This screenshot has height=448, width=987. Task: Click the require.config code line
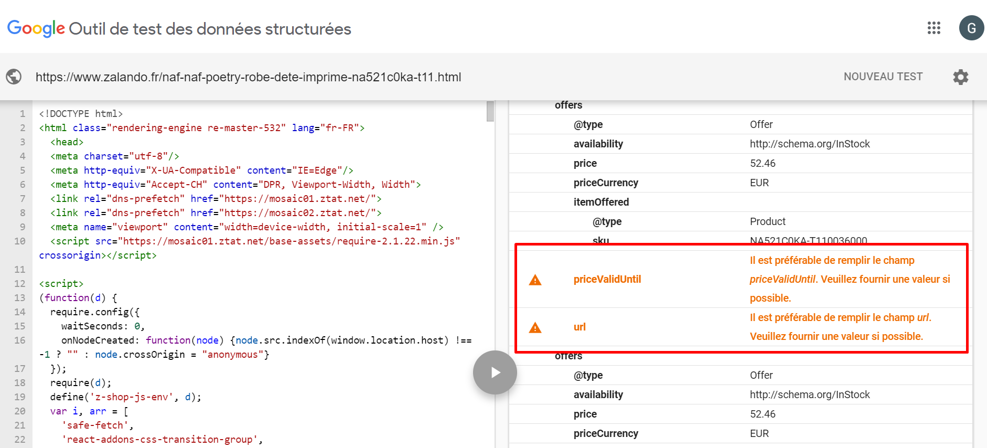click(95, 312)
